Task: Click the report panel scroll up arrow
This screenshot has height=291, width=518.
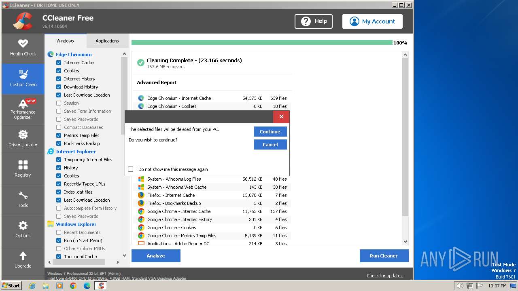Action: click(405, 55)
